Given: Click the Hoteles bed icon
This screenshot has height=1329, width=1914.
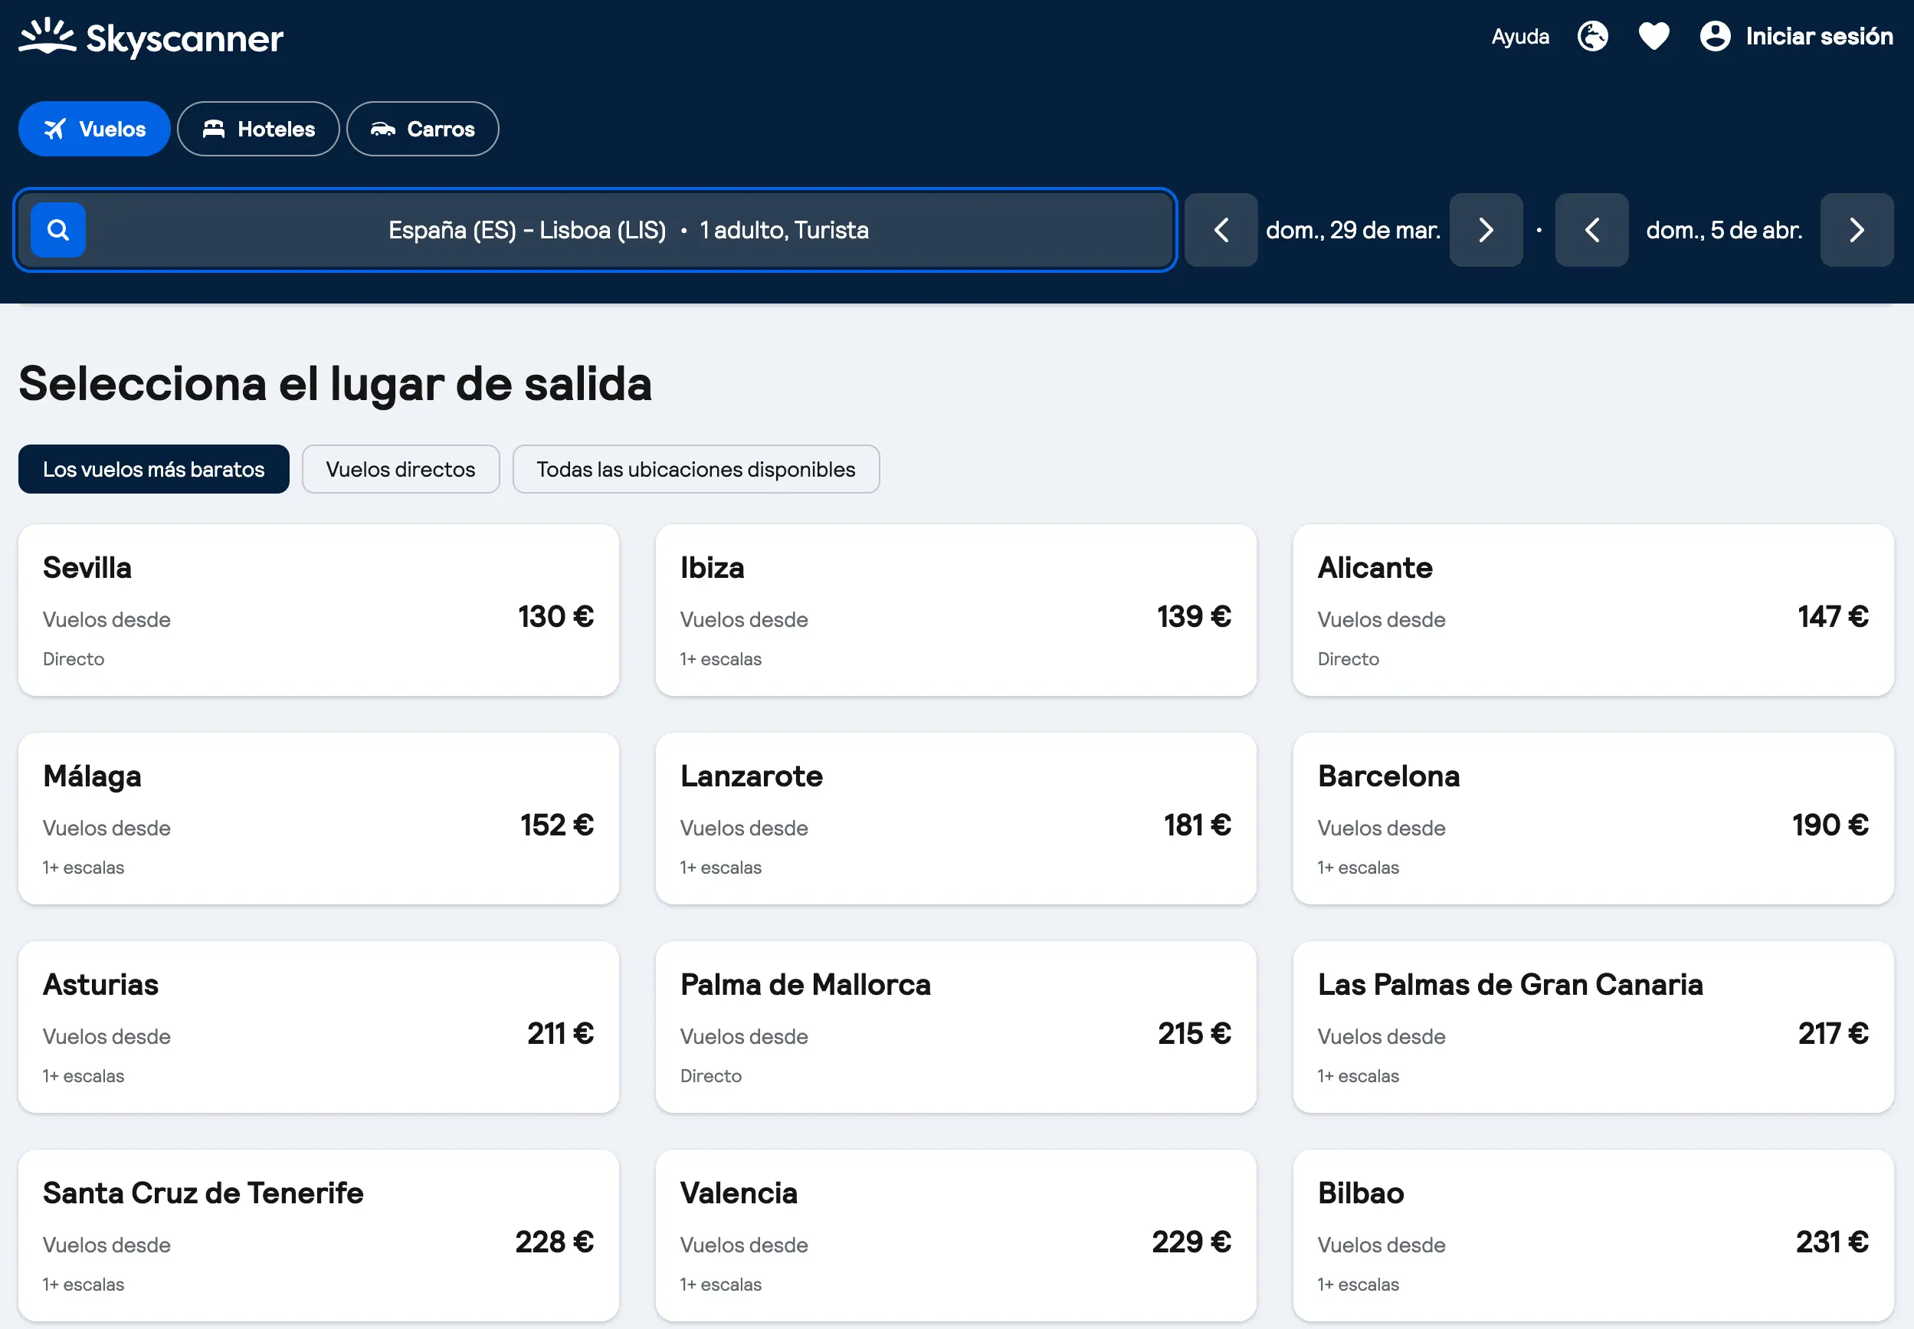Looking at the screenshot, I should pos(214,128).
